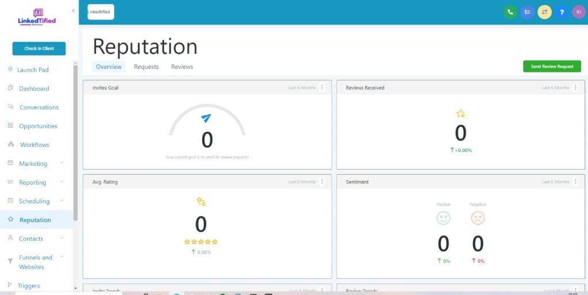The width and height of the screenshot is (588, 295).
Task: Click the sidebar vertical scrollbar
Action: pos(75,142)
